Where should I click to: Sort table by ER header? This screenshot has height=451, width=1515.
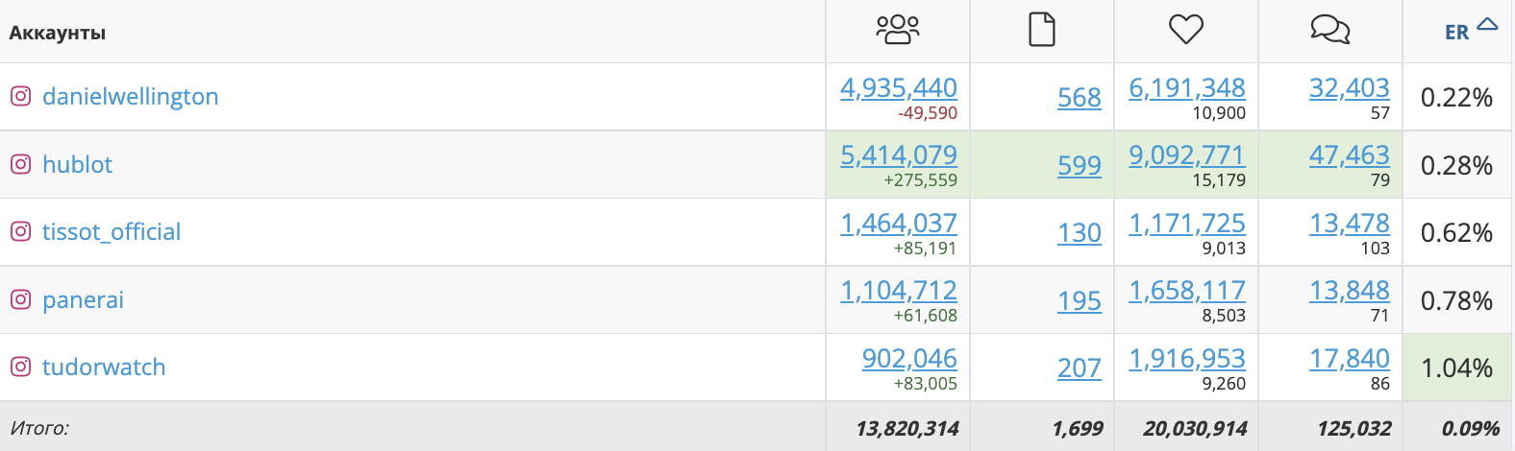1456,33
